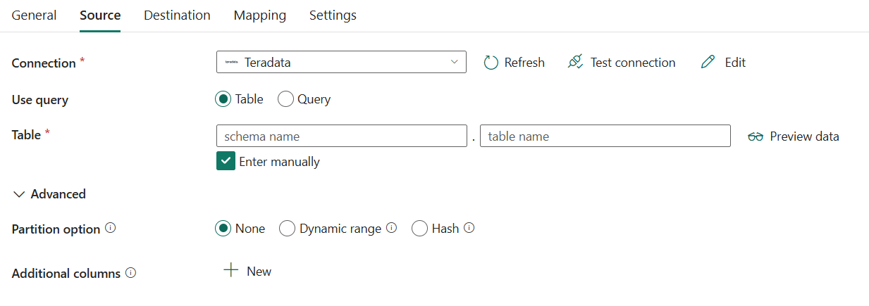Open the Connection dropdown arrow
The image size is (869, 306).
454,62
